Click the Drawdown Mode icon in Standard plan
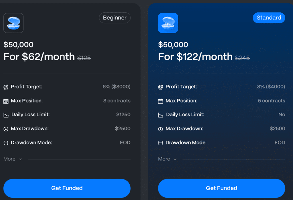 (x=160, y=143)
